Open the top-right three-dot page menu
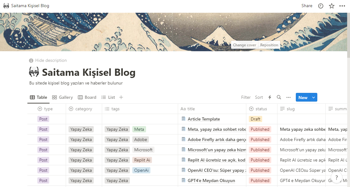This screenshot has width=350, height=187. pyautogui.click(x=342, y=6)
